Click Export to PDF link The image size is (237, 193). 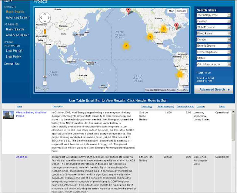204,81
